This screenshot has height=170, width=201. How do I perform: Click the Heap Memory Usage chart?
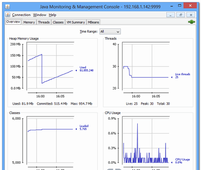click(x=50, y=66)
